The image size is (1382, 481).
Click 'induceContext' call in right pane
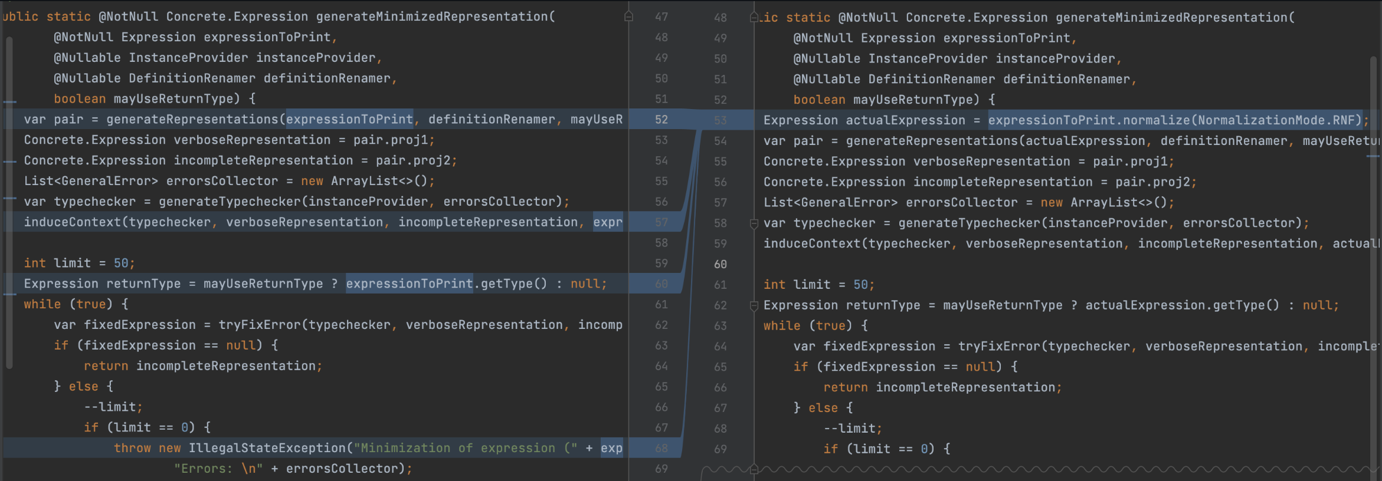[1071, 244]
